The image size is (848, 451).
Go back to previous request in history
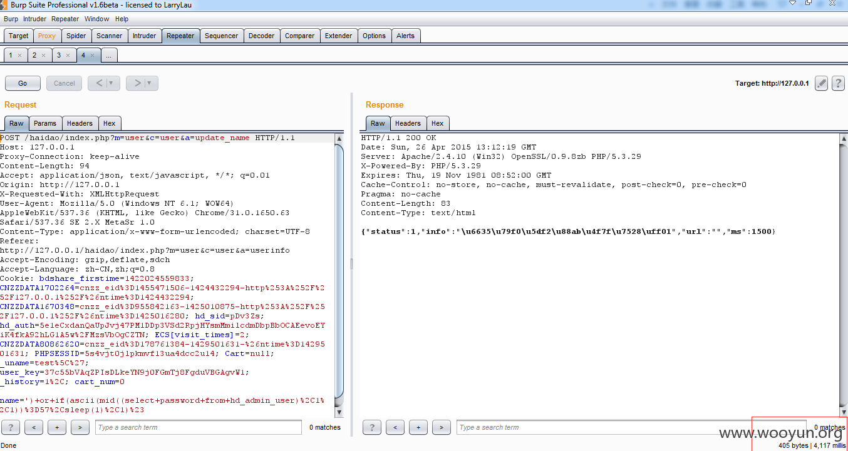click(x=98, y=83)
